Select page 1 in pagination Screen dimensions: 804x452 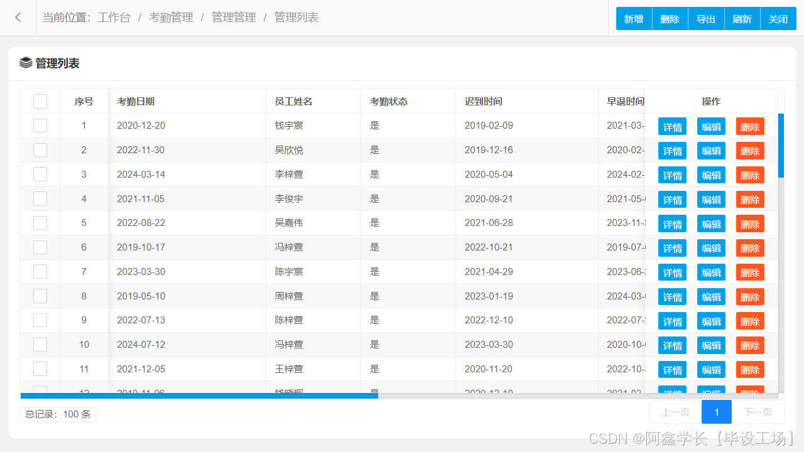717,412
